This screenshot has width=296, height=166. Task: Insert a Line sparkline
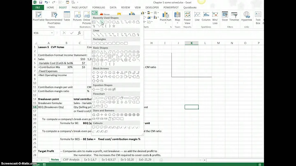(x=197, y=16)
